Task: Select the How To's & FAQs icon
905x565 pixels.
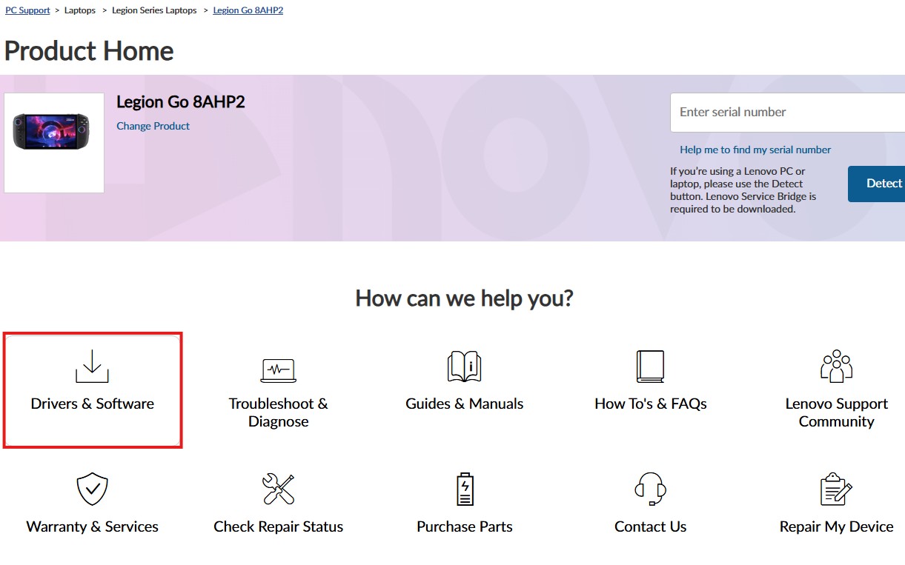Action: [x=650, y=366]
